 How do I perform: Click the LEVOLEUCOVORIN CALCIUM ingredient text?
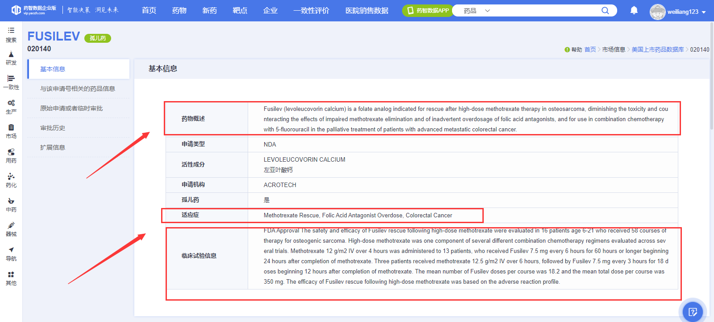[304, 159]
